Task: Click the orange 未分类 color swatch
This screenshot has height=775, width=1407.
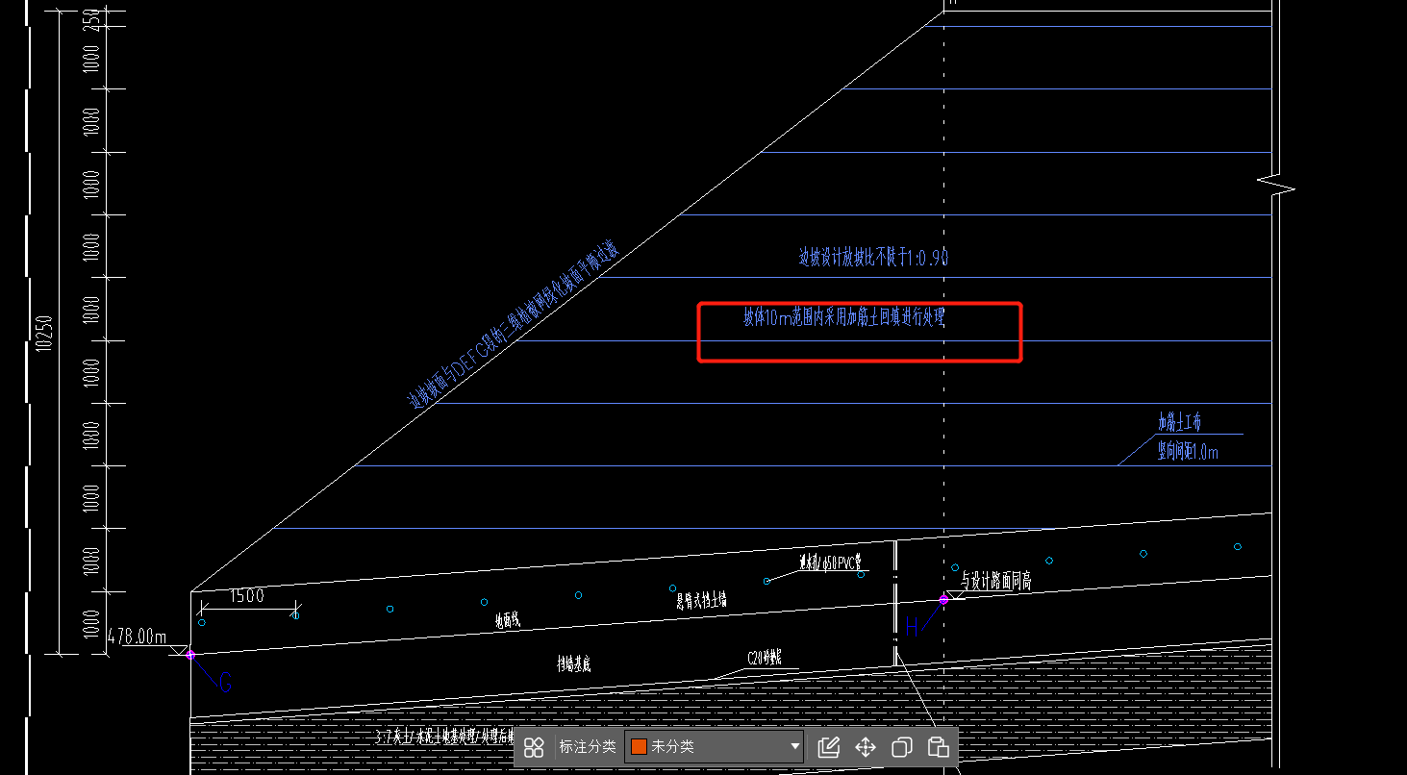Action: [639, 746]
